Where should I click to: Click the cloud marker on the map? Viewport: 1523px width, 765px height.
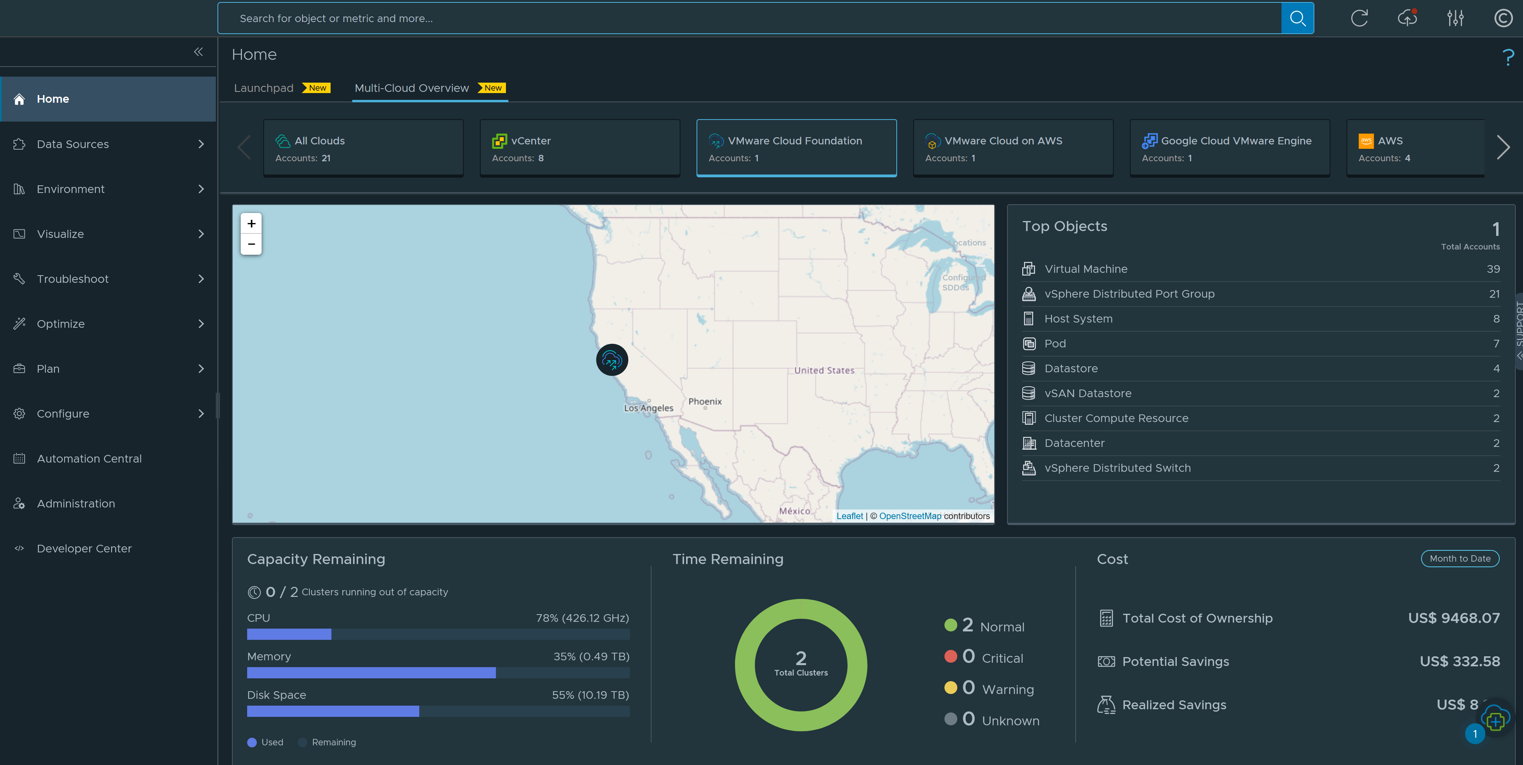pyautogui.click(x=611, y=359)
